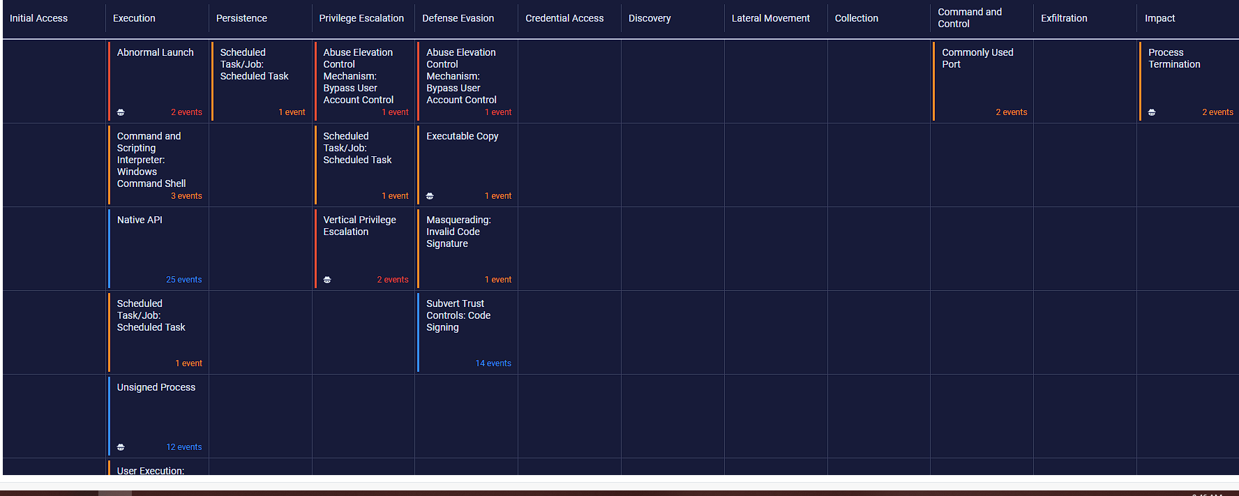Viewport: 1239px width, 496px height.
Task: Open 1 event in Privilege Escalation Scheduled Task
Action: (x=395, y=196)
